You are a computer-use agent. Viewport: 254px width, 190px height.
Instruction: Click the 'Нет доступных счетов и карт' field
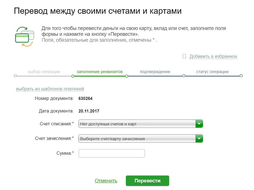click(137, 124)
